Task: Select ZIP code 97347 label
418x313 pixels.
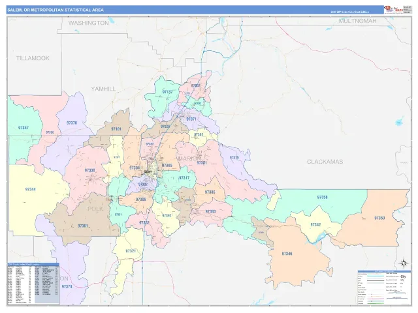Action: (24, 128)
